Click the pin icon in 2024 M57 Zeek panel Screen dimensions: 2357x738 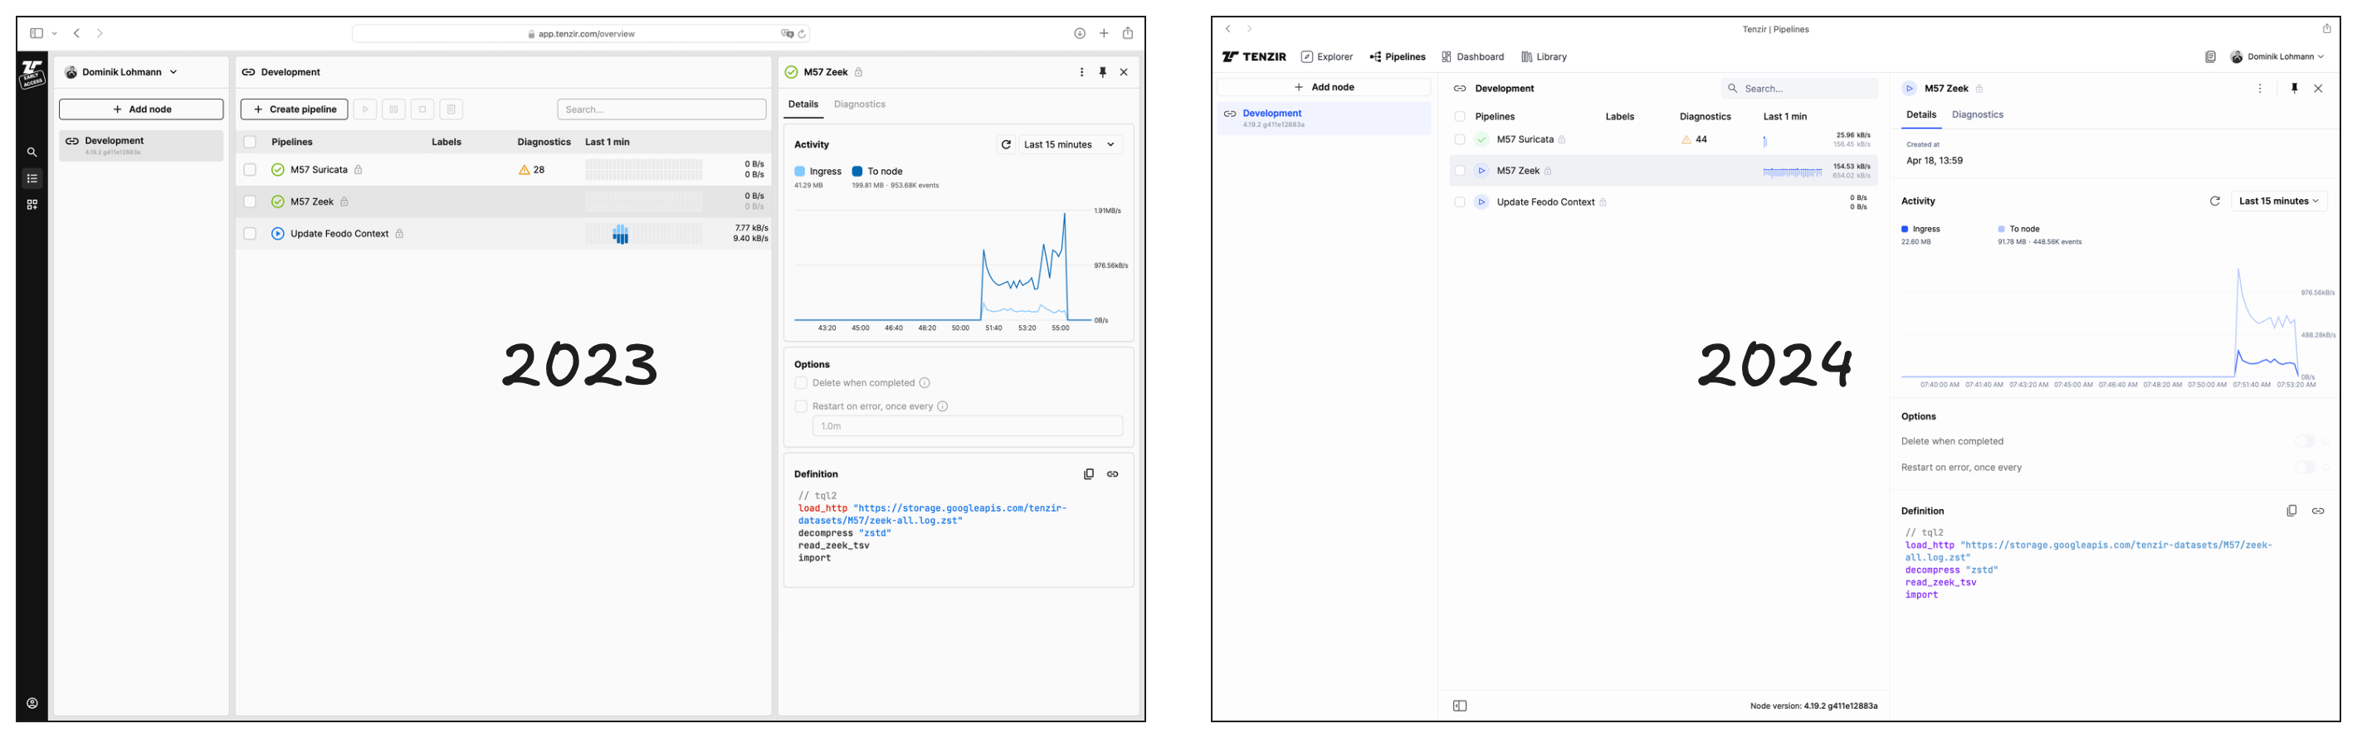pos(2294,89)
